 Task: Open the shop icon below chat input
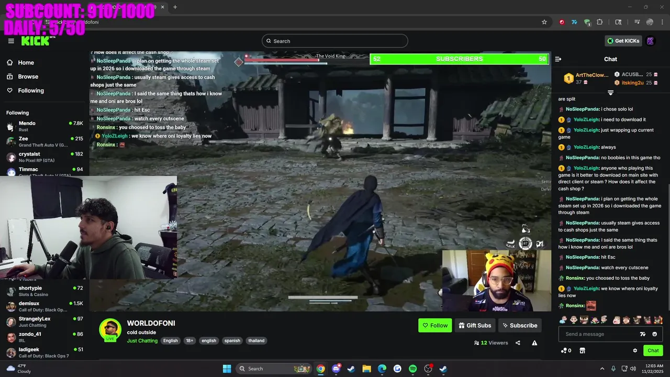coord(582,350)
